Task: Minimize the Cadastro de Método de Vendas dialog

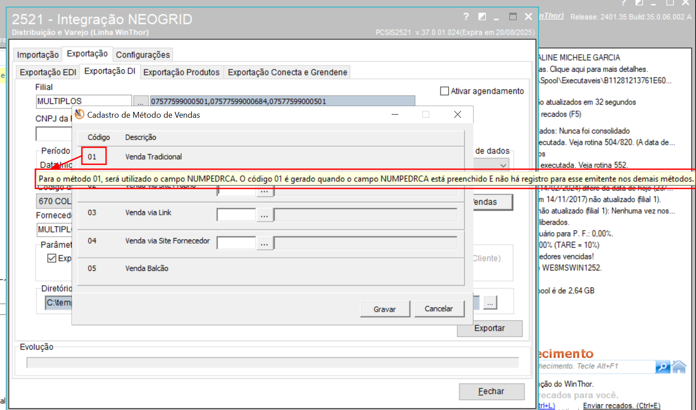Action: point(395,115)
